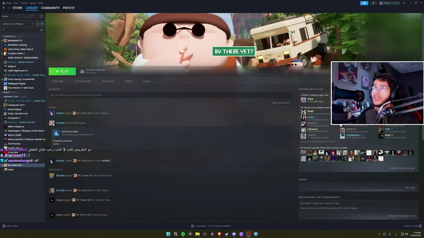Image resolution: width=424 pixels, height=238 pixels.
Task: Click the New Note button
Action: coord(410,187)
